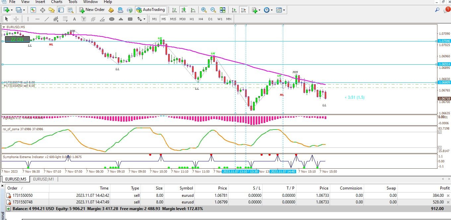Select the equidistant channel tool
The image size is (451, 220).
[56, 19]
